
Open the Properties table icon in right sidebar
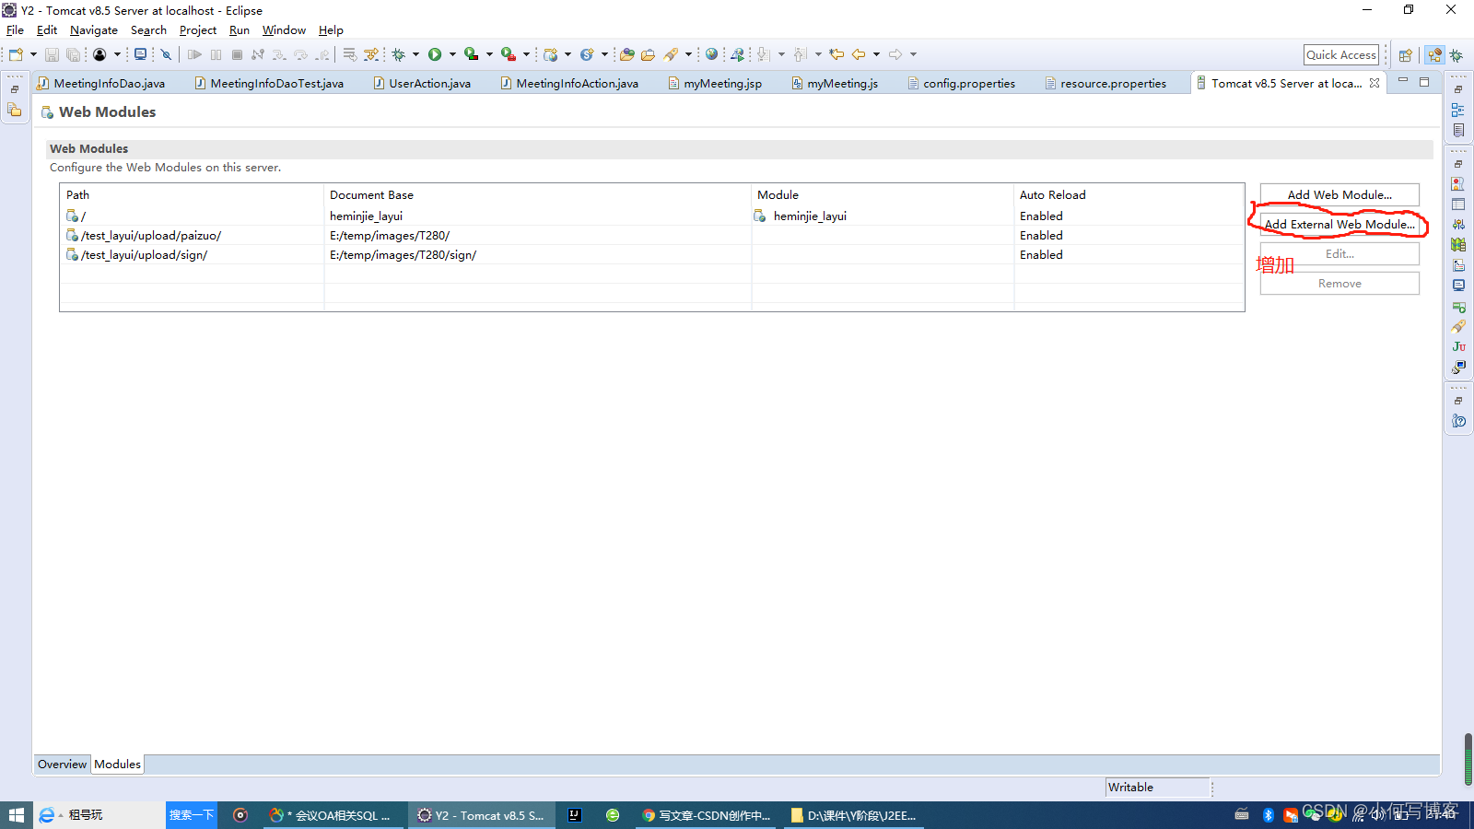point(1458,204)
